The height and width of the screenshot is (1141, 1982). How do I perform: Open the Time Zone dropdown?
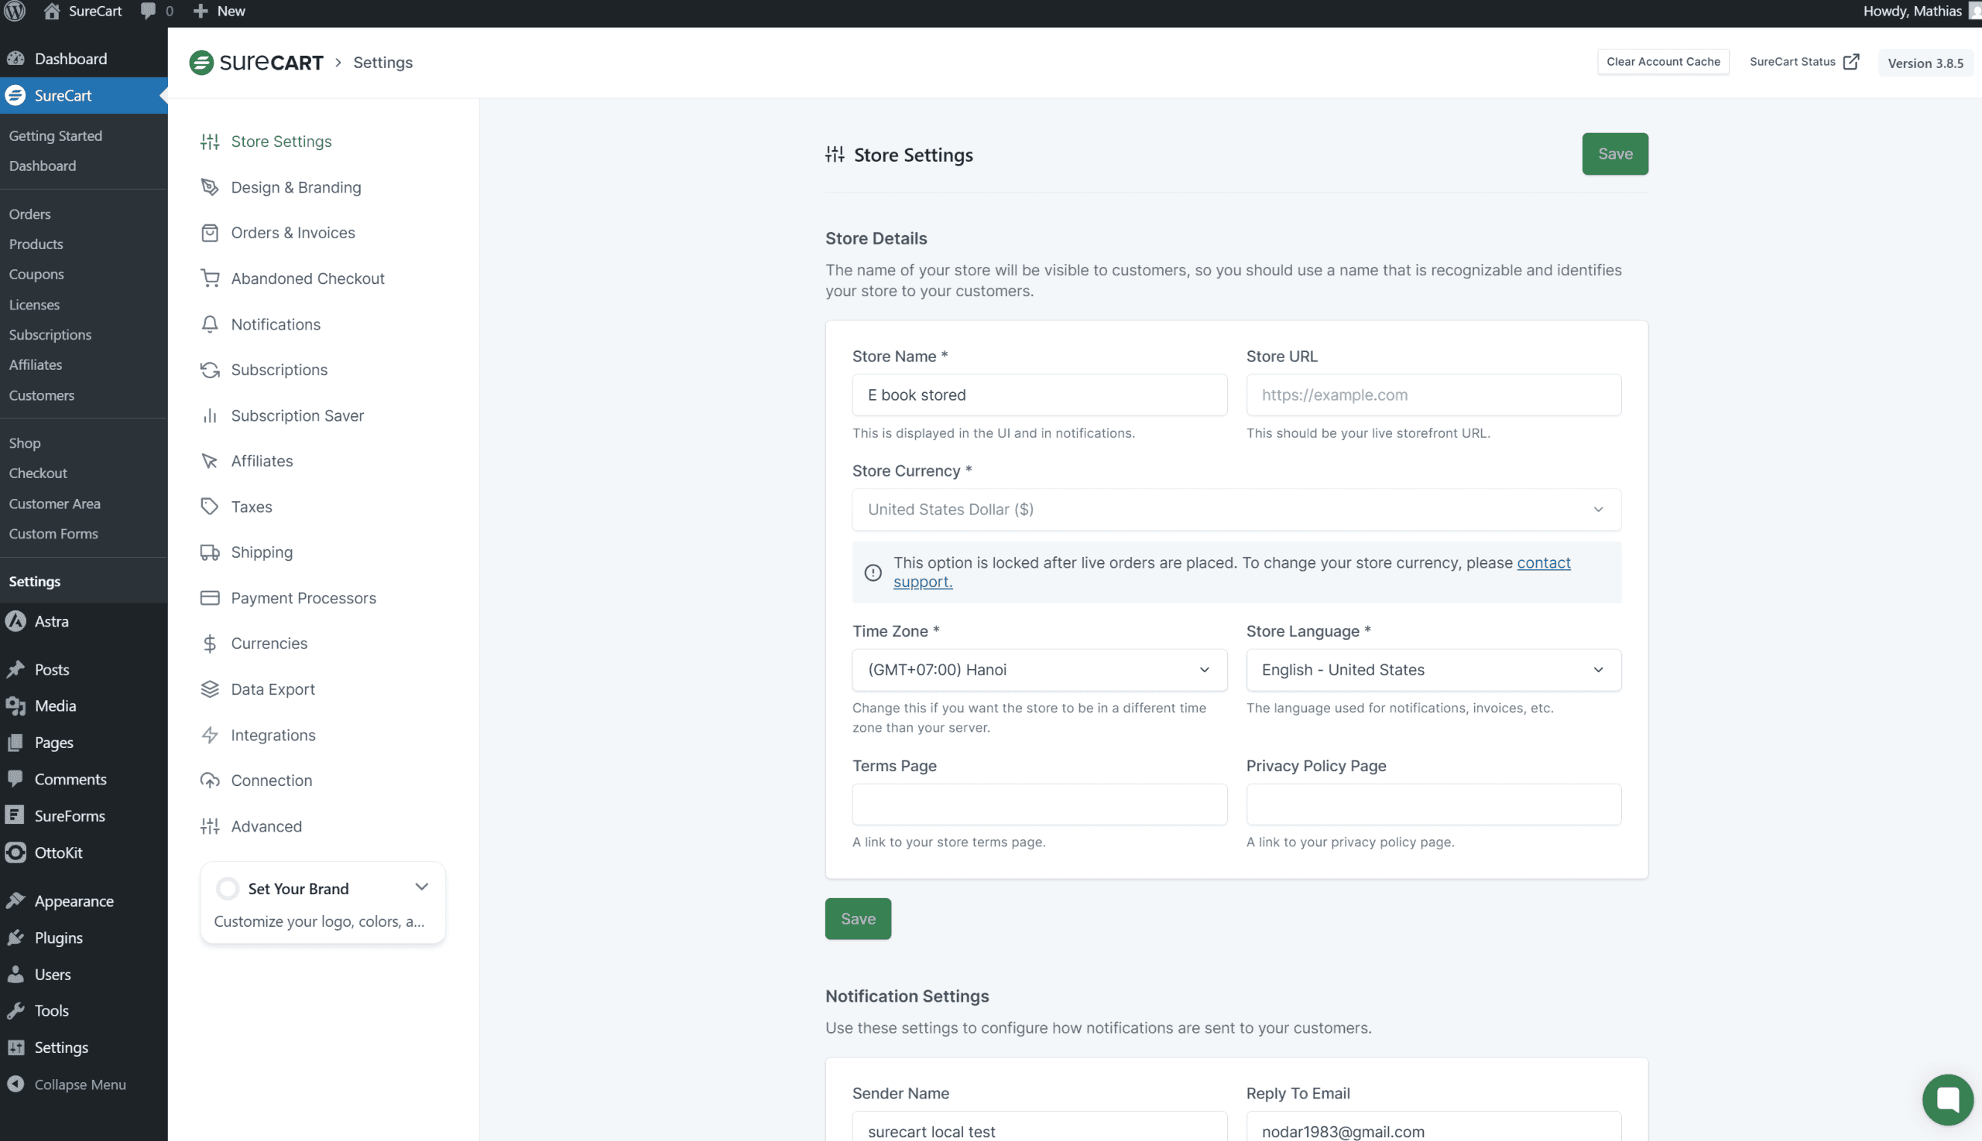[1038, 670]
